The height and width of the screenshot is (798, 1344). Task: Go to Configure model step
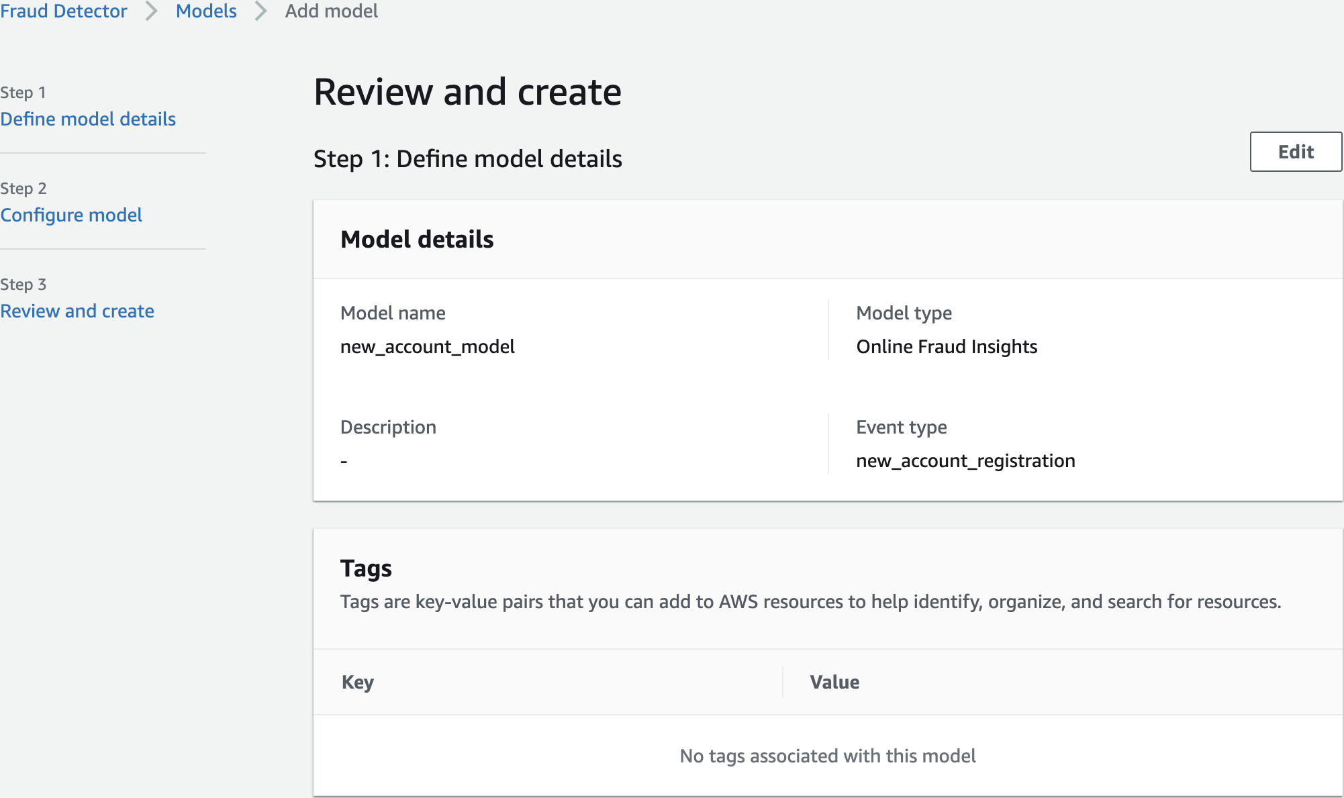coord(71,215)
